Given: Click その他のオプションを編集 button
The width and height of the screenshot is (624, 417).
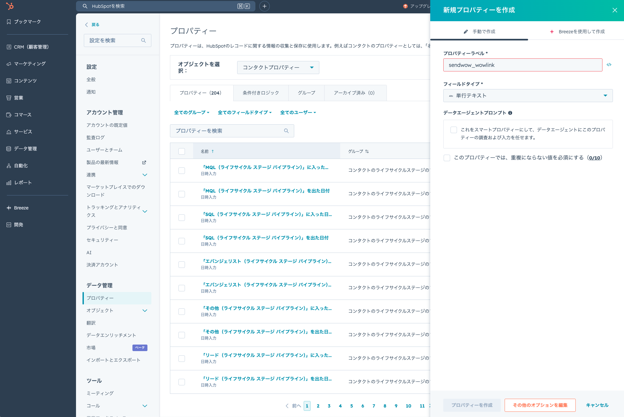Looking at the screenshot, I should tap(540, 405).
